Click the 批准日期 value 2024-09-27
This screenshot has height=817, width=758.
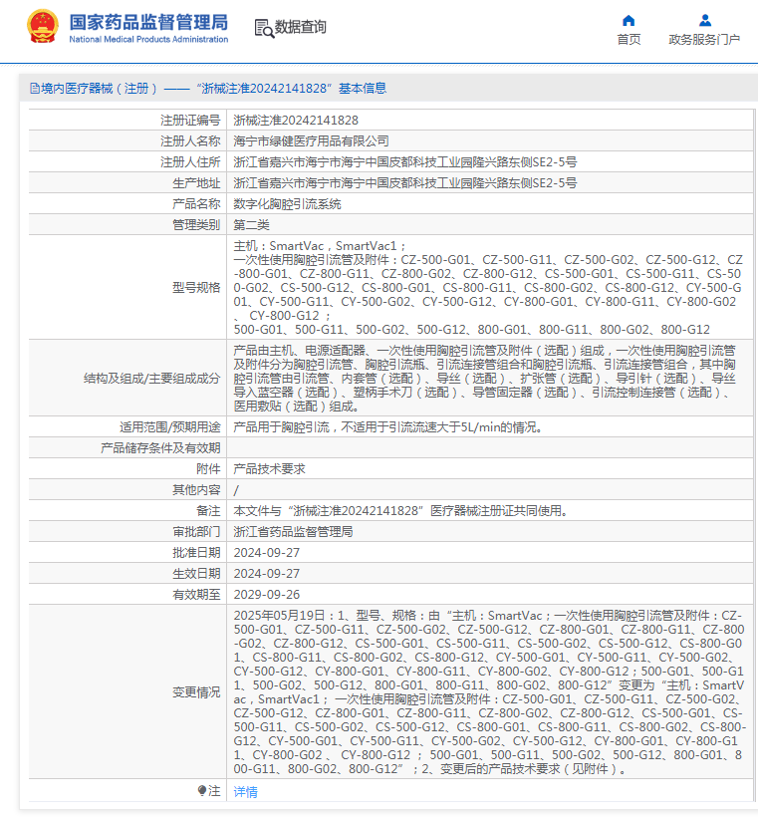pos(267,552)
